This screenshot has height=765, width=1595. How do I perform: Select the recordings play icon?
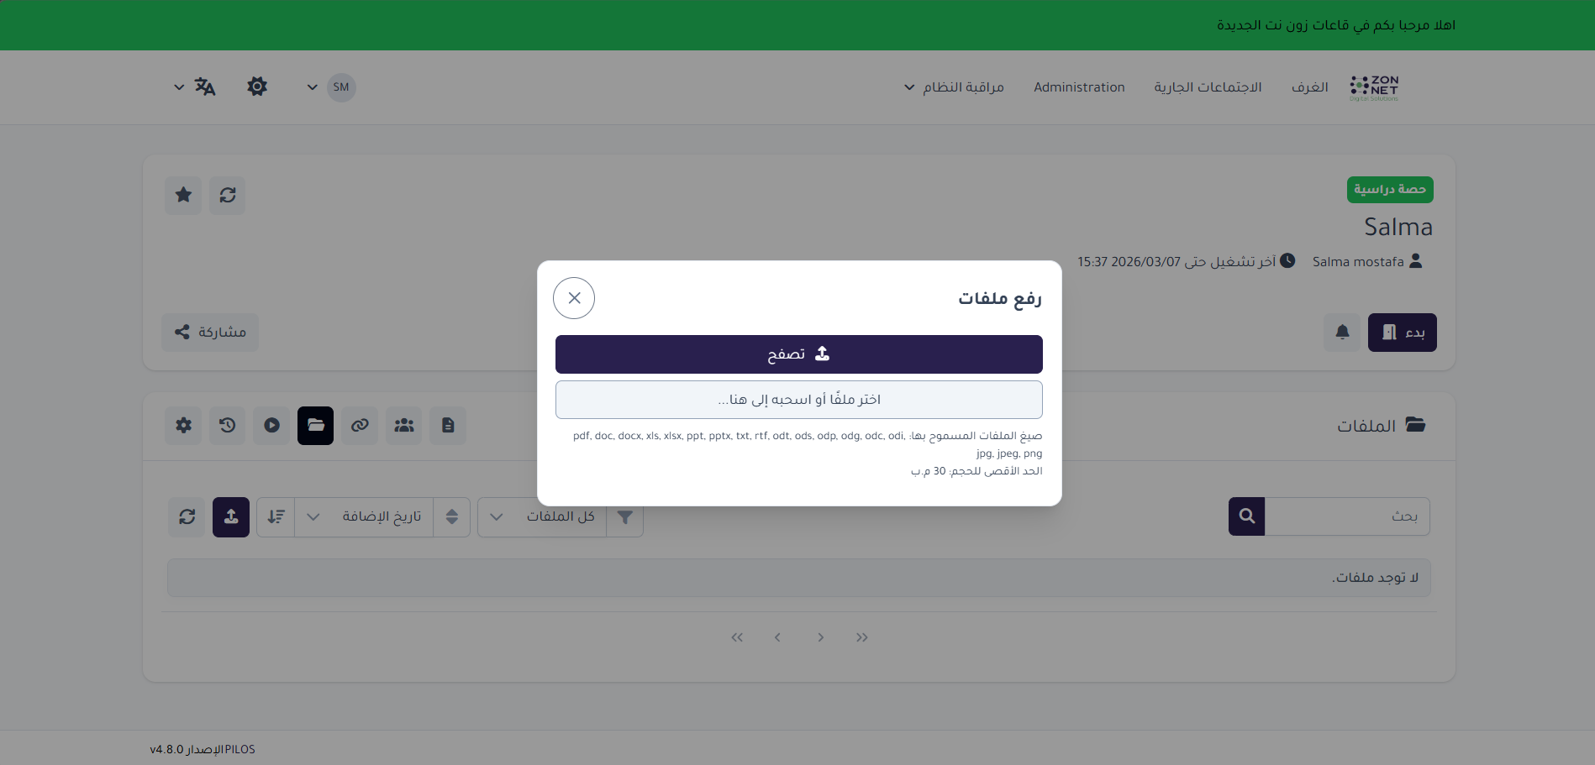[271, 426]
